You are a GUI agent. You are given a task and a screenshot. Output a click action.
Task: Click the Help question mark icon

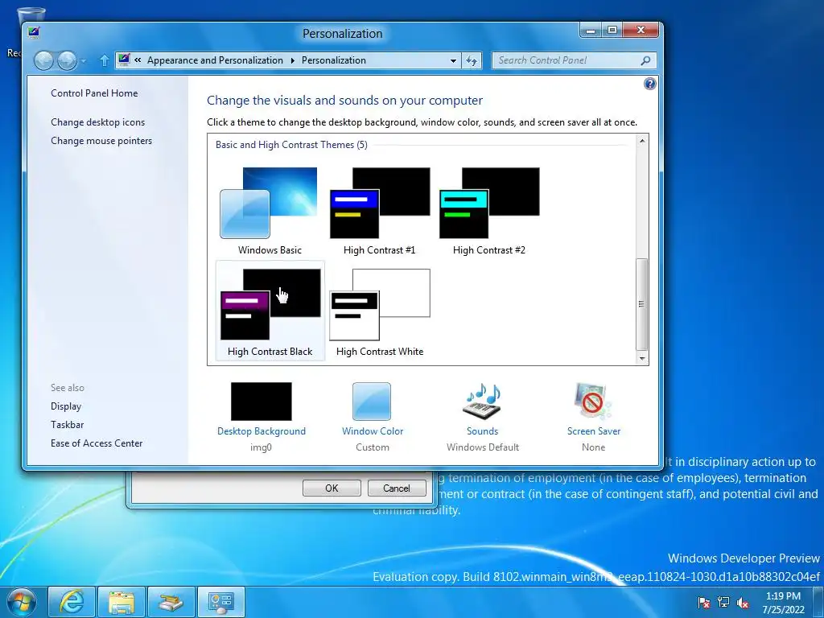pos(650,84)
